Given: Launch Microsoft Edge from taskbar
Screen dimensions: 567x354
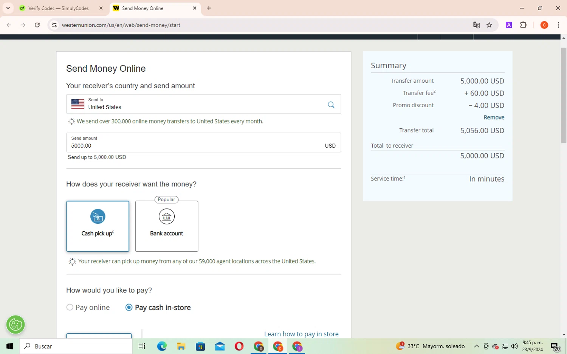Looking at the screenshot, I should coord(162,346).
